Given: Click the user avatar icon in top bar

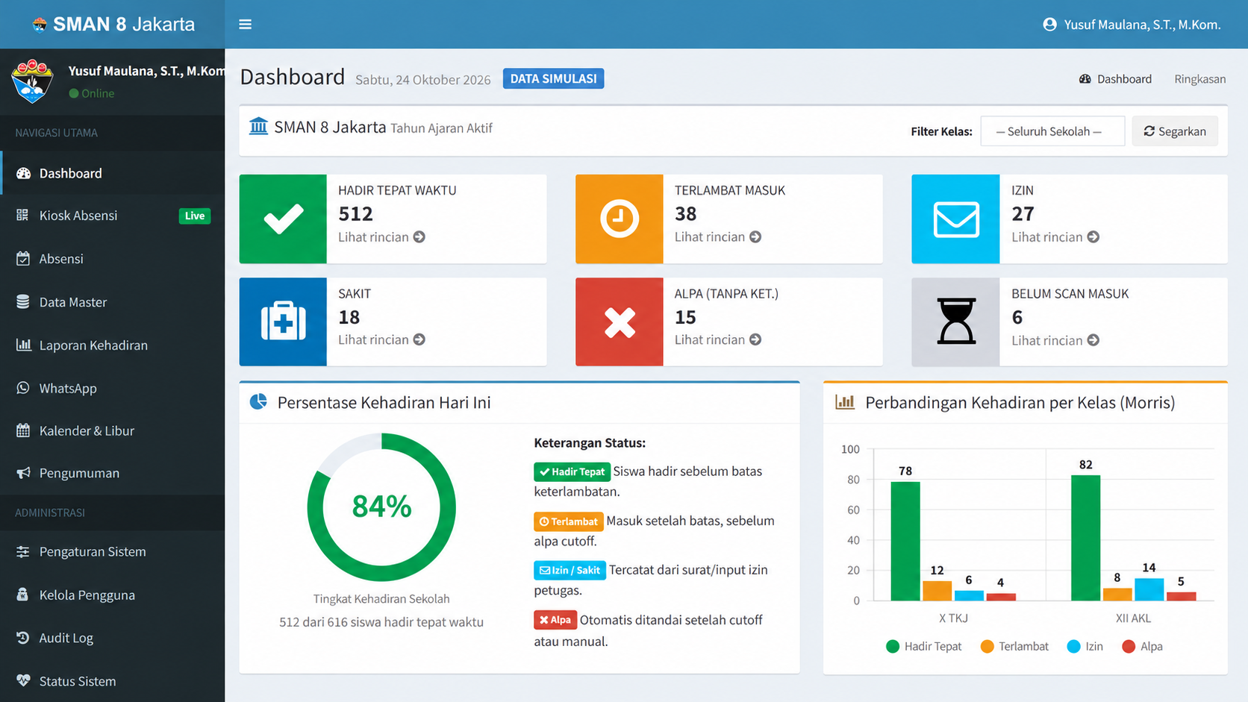Looking at the screenshot, I should (x=1049, y=25).
